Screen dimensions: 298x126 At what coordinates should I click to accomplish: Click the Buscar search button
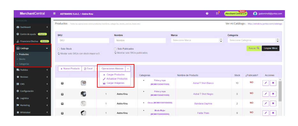pos(254,48)
